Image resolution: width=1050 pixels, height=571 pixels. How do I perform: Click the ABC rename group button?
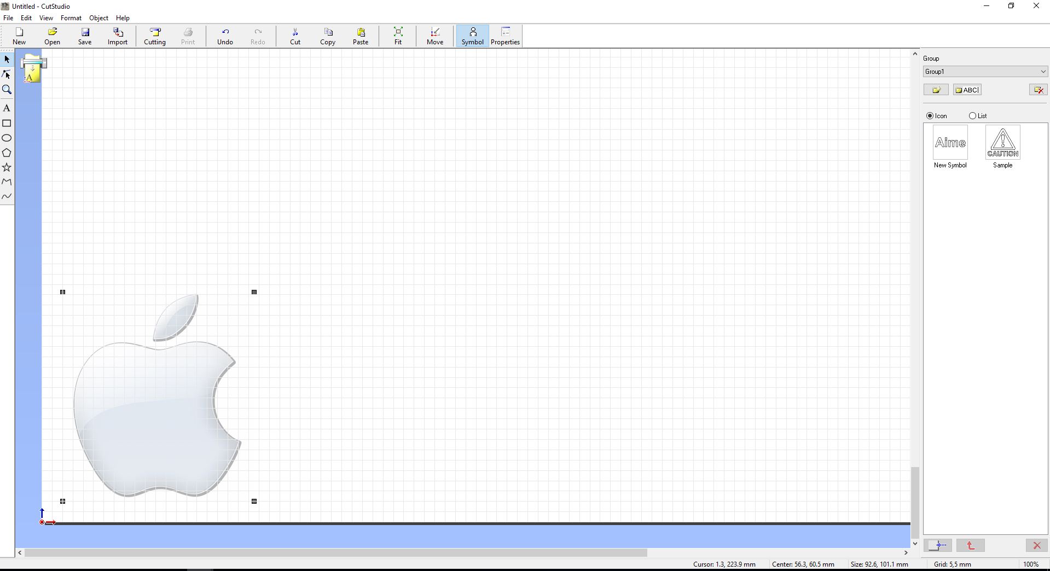point(967,90)
